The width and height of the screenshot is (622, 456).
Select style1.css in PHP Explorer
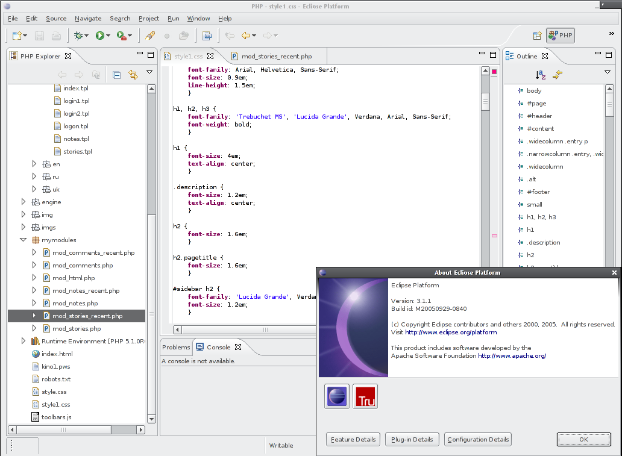pyautogui.click(x=55, y=404)
